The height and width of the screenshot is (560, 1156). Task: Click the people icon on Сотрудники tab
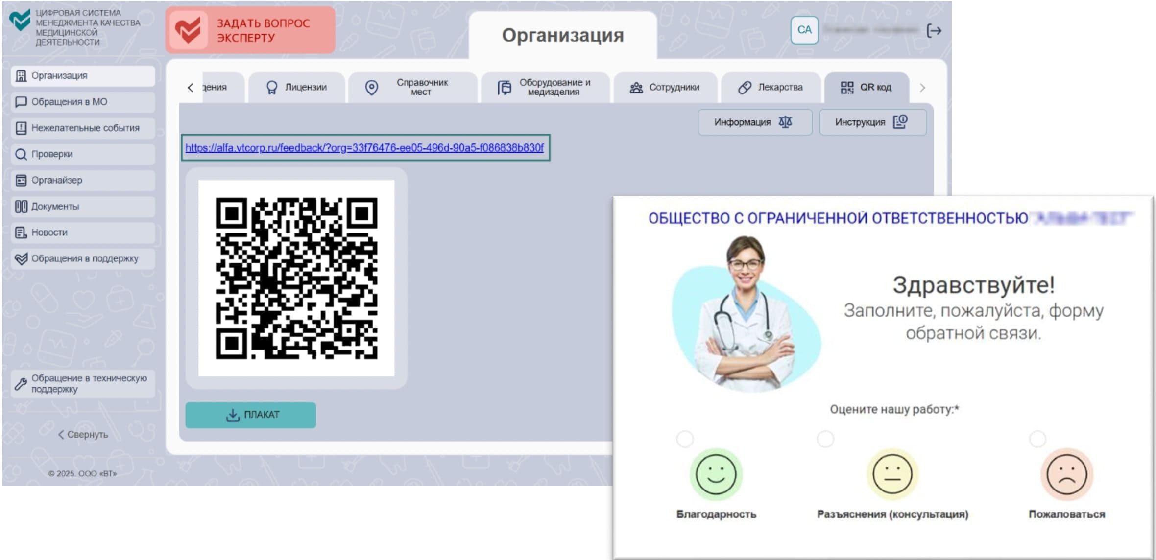point(636,88)
